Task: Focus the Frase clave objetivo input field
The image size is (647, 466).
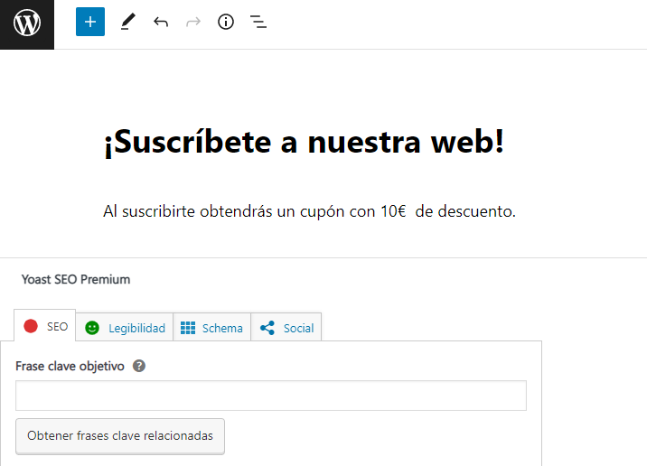Action: (x=271, y=396)
